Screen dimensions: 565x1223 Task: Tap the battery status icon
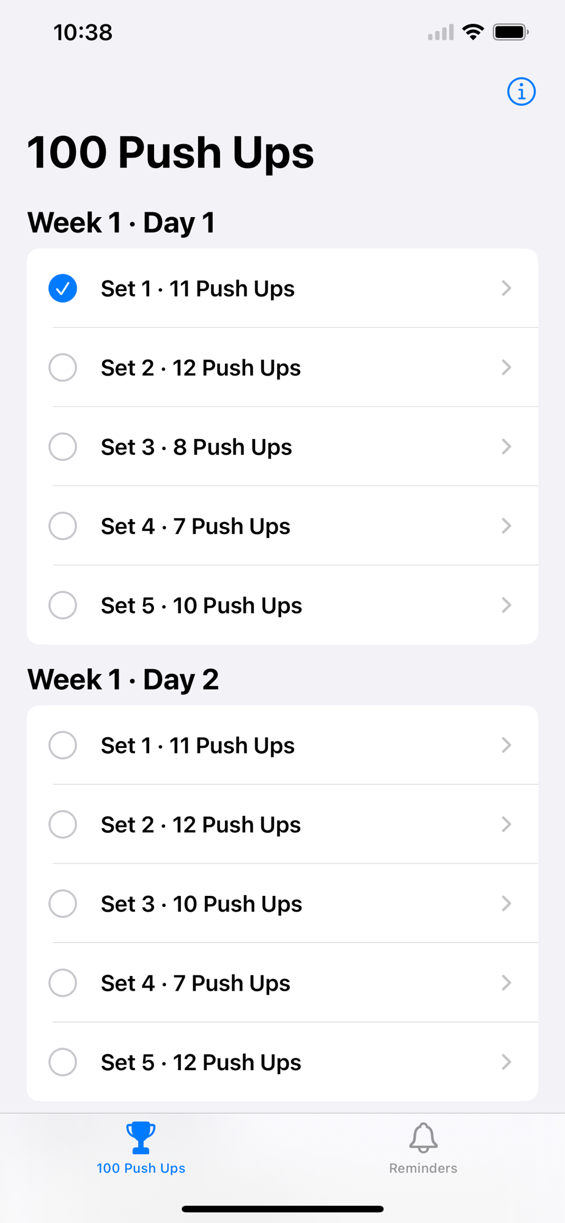511,32
